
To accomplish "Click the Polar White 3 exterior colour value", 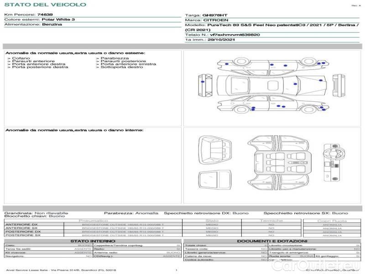I will [58, 20].
